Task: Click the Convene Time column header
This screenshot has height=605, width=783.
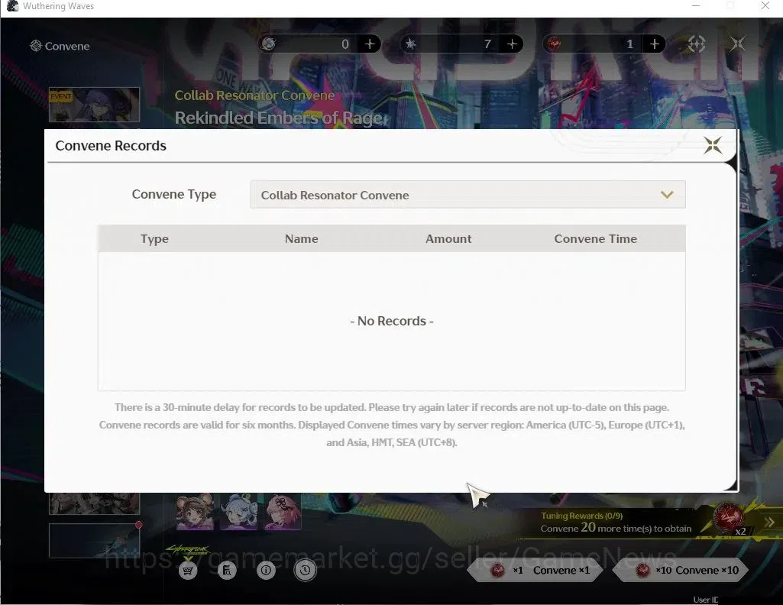Action: tap(595, 239)
